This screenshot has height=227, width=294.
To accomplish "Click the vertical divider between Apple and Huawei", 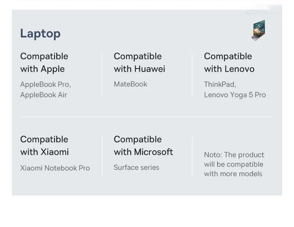I will pyautogui.click(x=102, y=75).
